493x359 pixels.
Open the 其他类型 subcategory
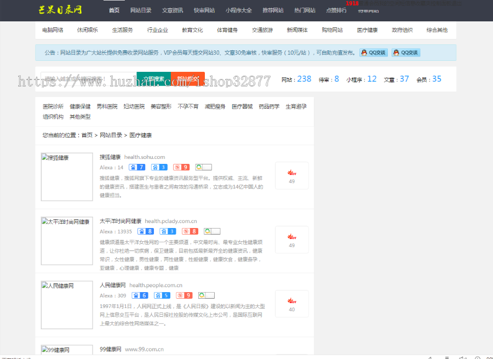point(80,117)
